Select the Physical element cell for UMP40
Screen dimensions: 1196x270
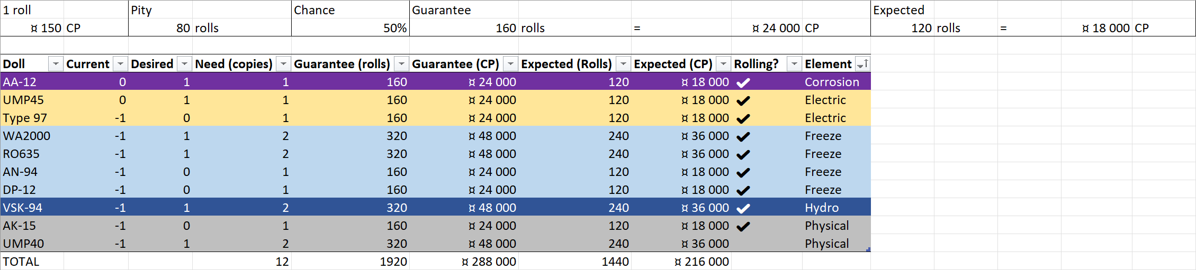(837, 244)
